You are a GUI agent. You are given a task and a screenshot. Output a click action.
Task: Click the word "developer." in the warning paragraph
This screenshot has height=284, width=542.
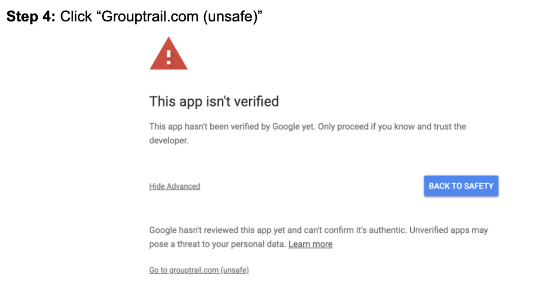point(168,141)
